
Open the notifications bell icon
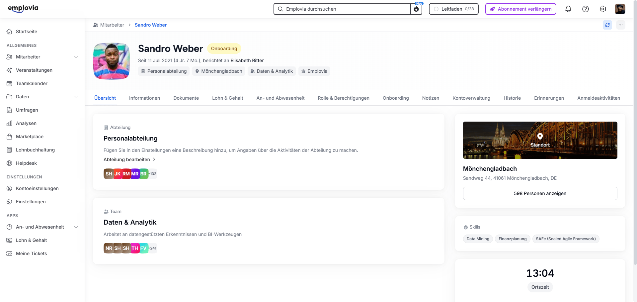click(568, 9)
